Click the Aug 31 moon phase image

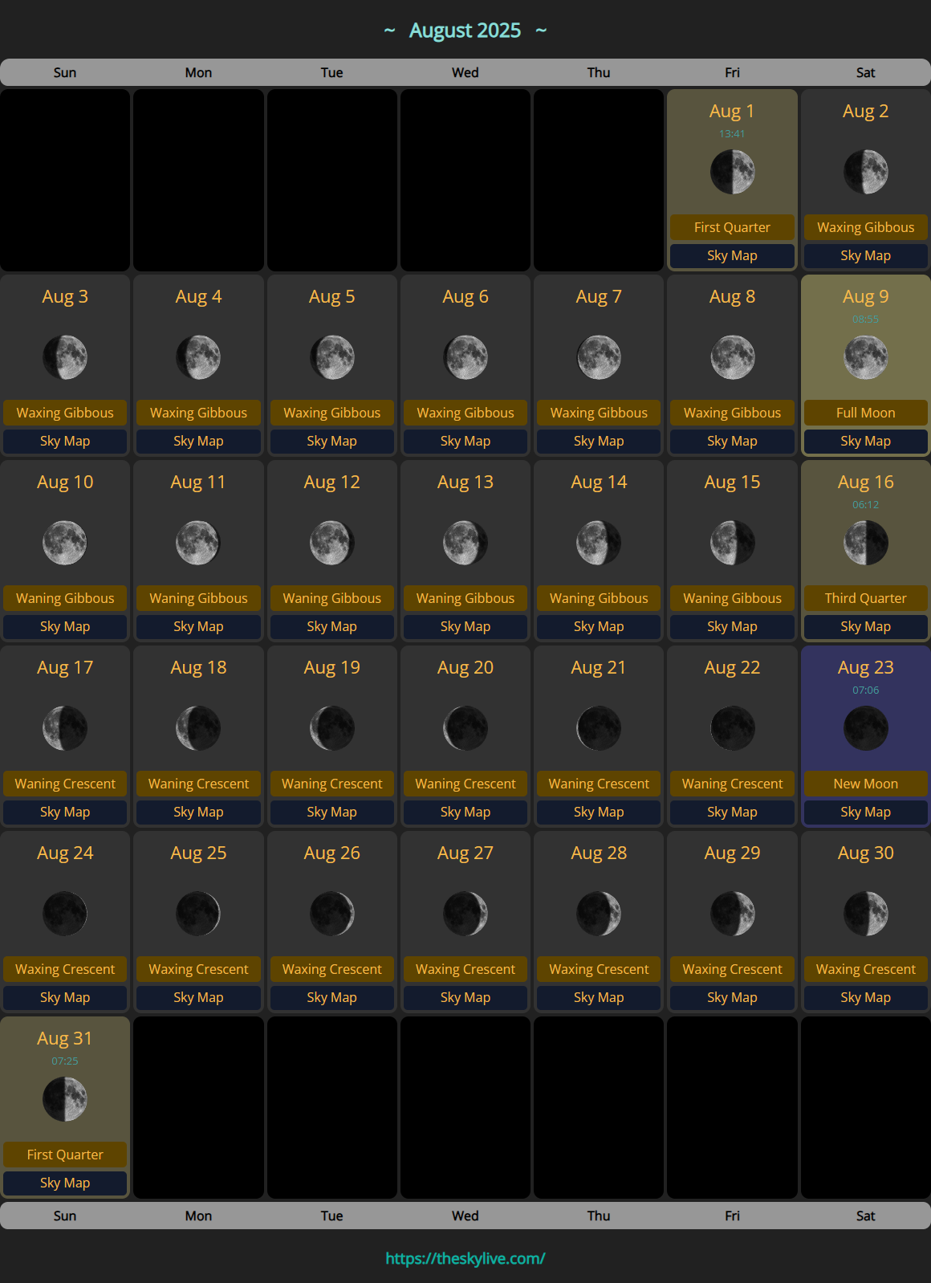click(x=65, y=1099)
